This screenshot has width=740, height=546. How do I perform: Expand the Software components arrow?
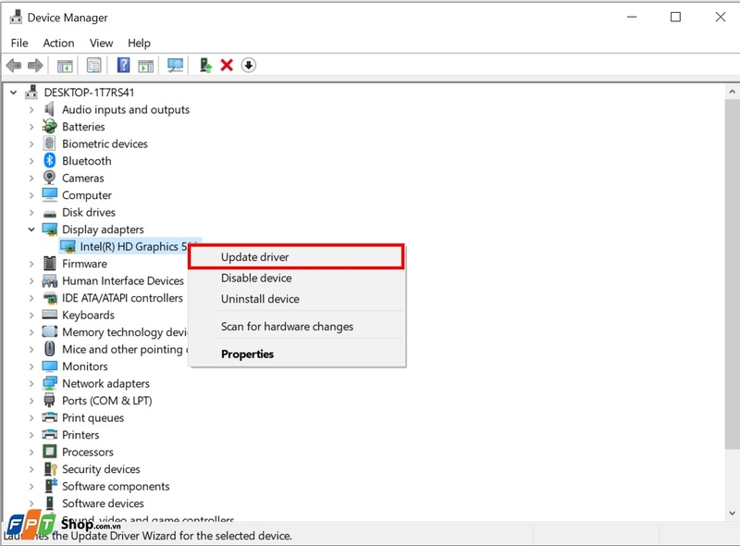(x=31, y=486)
